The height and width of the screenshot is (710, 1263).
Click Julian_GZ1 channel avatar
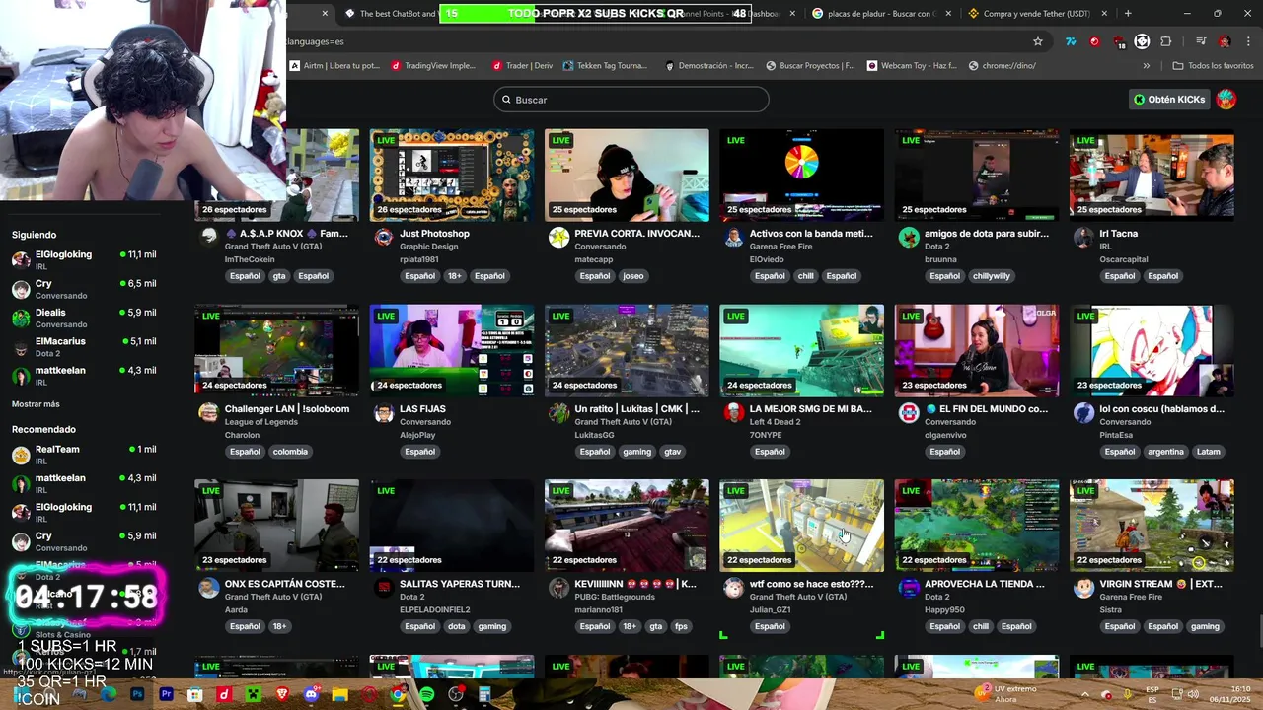coord(733,588)
